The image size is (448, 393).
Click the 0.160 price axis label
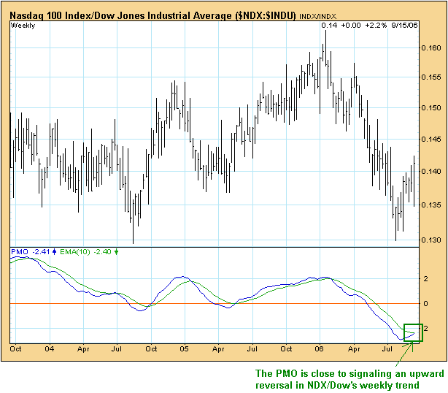pyautogui.click(x=430, y=48)
